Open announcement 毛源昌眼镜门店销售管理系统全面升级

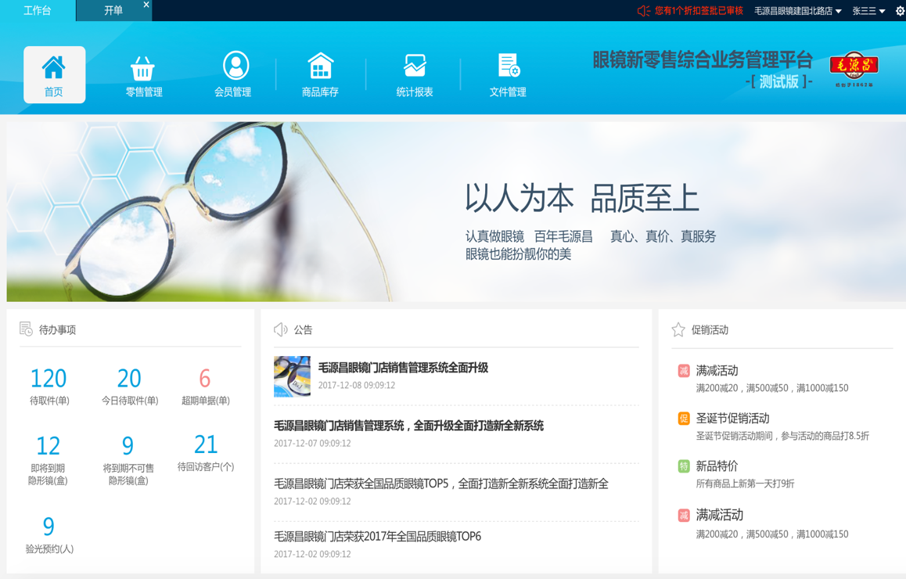point(403,368)
